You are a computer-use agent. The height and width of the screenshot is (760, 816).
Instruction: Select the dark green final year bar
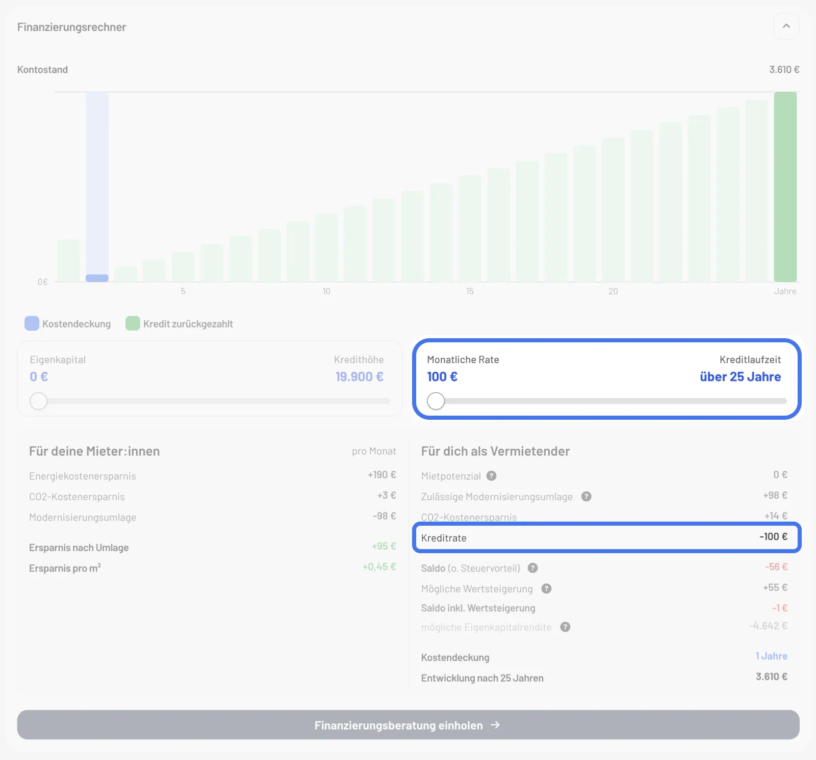pyautogui.click(x=785, y=186)
